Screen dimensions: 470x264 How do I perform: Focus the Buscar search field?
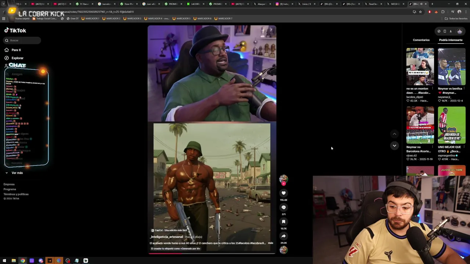point(22,40)
